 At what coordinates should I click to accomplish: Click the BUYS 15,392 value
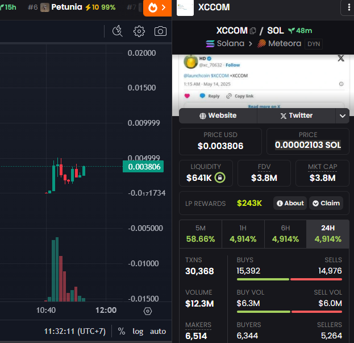point(248,271)
